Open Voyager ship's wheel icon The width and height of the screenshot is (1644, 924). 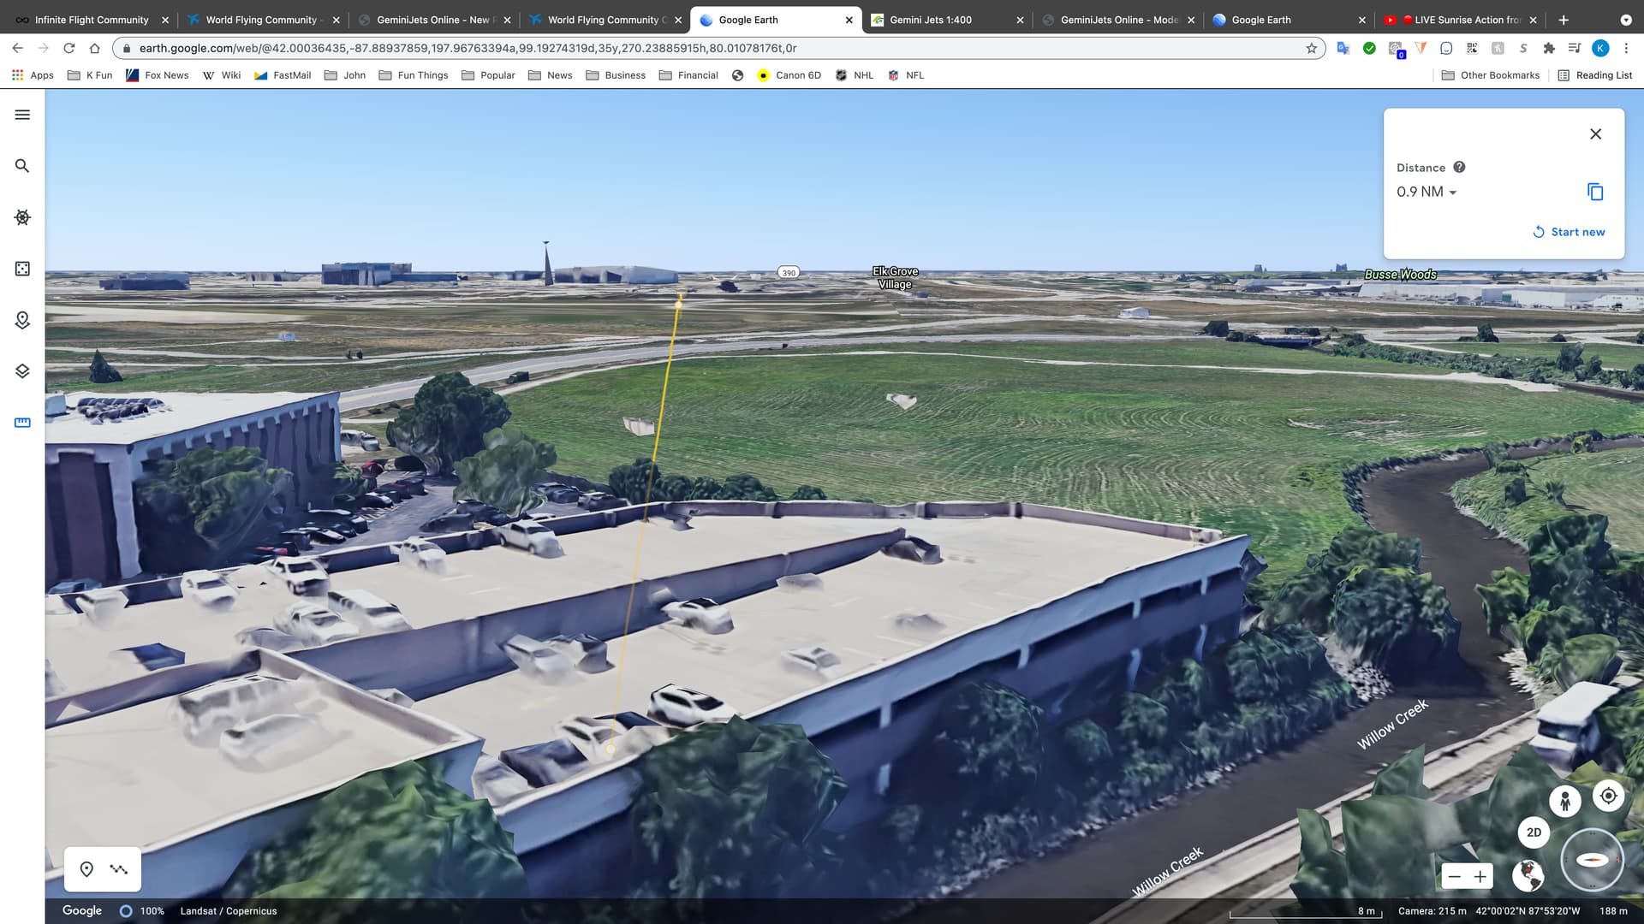pyautogui.click(x=22, y=217)
